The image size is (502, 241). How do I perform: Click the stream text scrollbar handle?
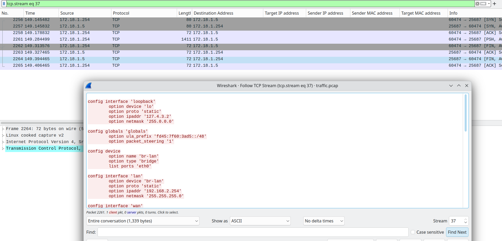coord(465,113)
